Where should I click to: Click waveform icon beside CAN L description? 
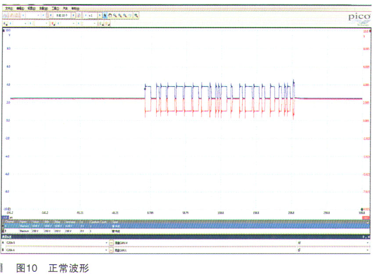point(111,250)
